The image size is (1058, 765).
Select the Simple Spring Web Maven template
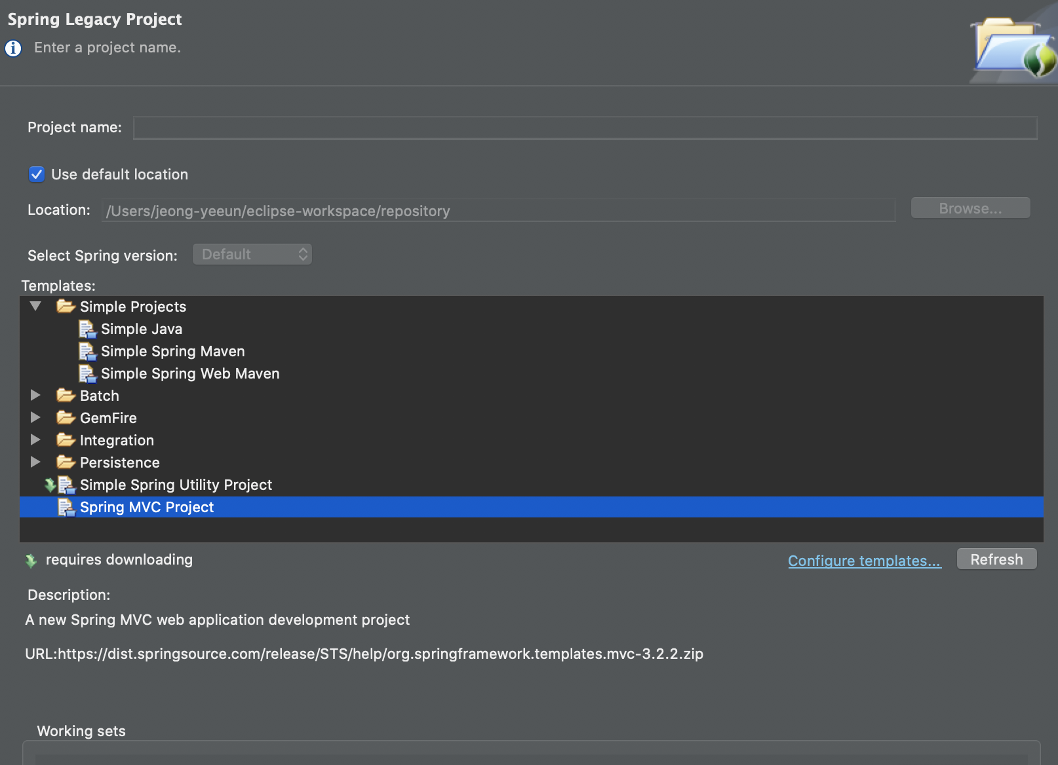coord(532,373)
